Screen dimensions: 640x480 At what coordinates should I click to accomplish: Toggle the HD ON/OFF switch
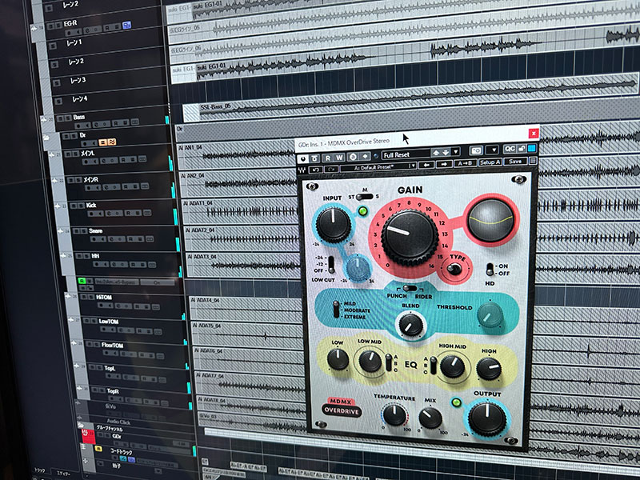[x=490, y=270]
